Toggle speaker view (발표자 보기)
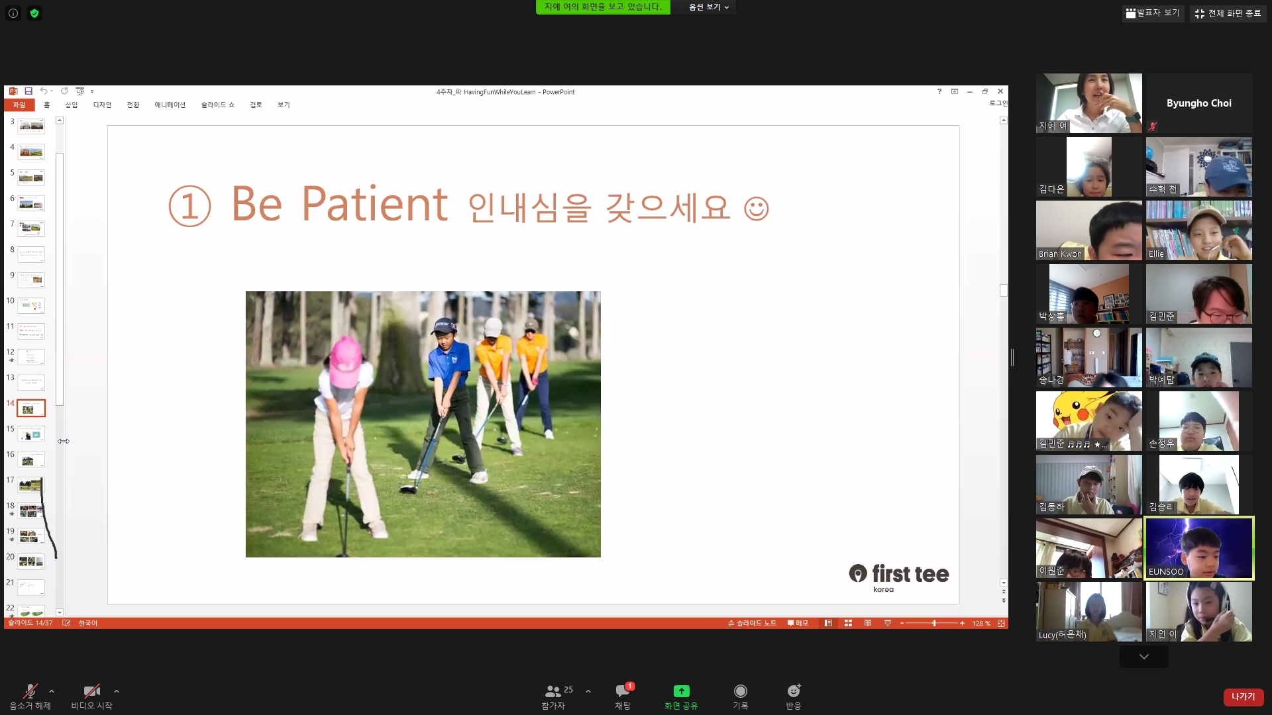The height and width of the screenshot is (715, 1272). coord(1153,13)
